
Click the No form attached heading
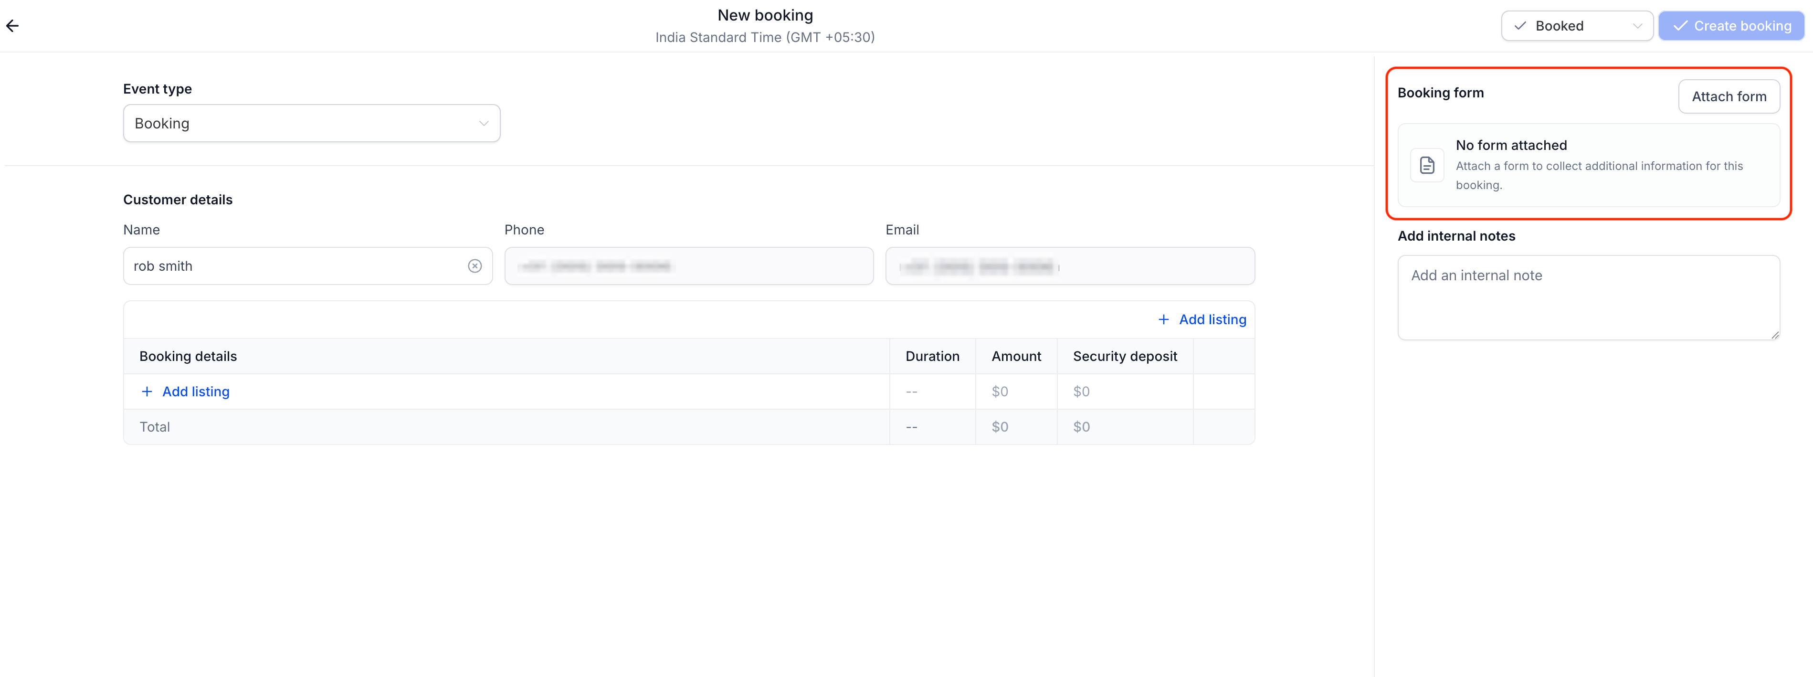1511,145
